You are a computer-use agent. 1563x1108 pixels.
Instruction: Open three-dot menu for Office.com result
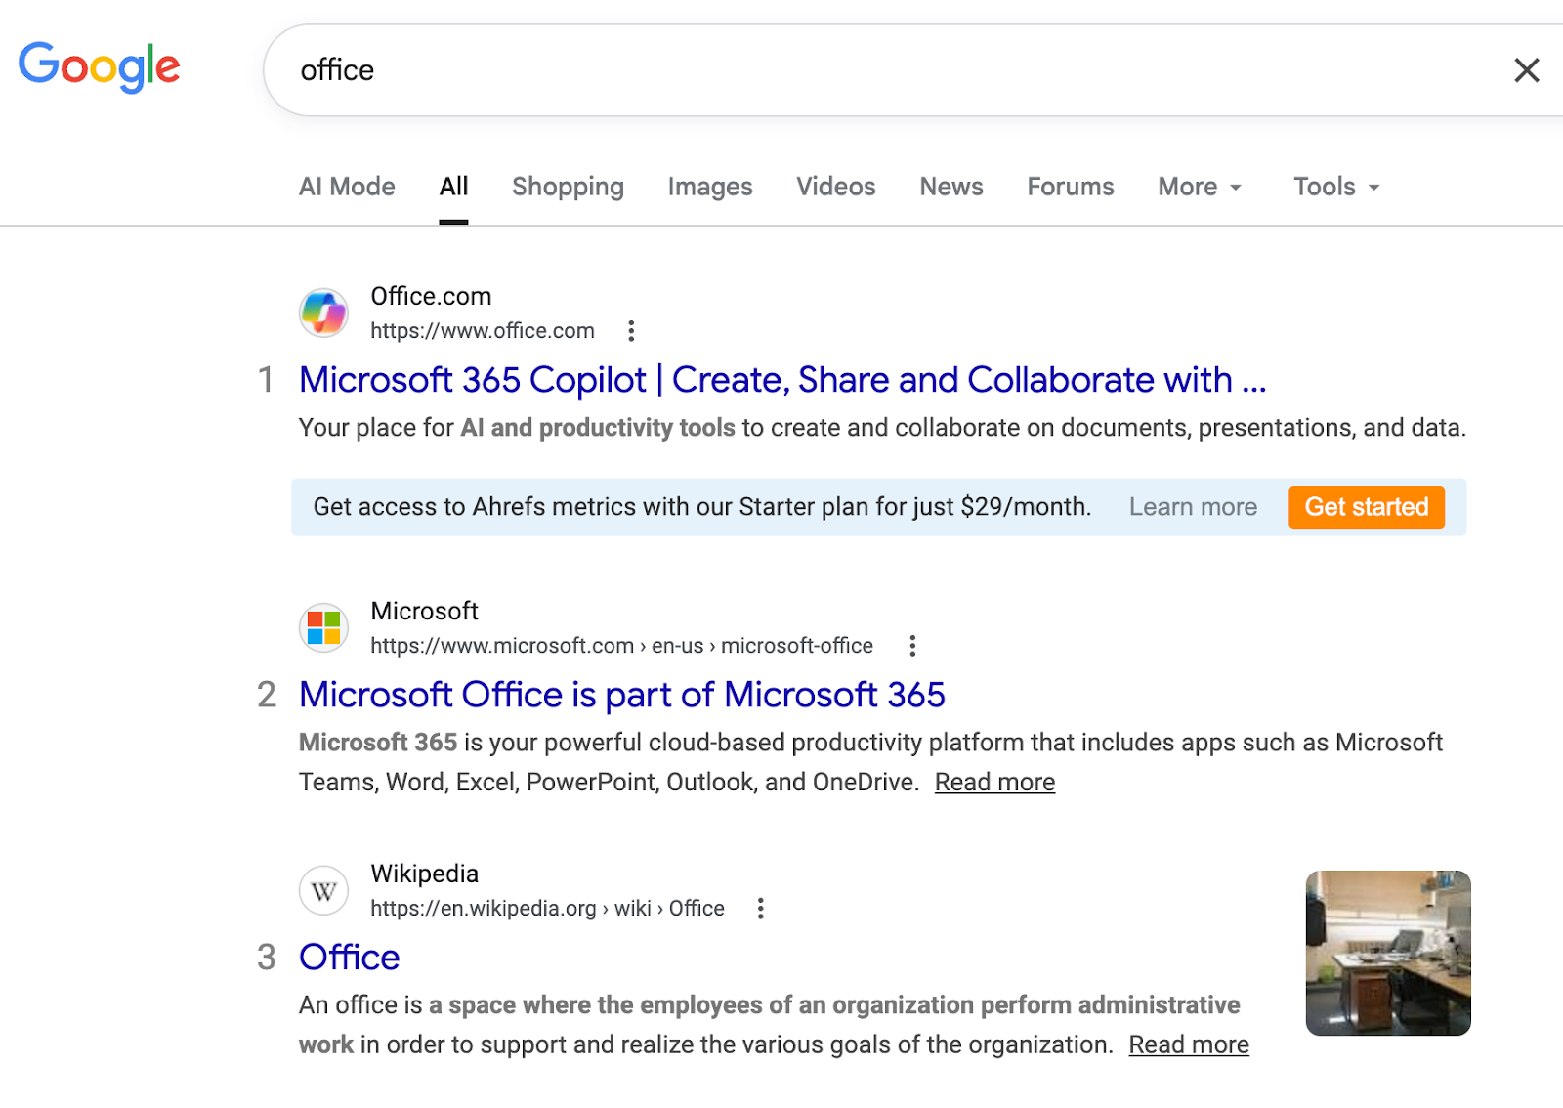(x=631, y=331)
